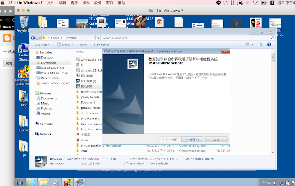Click the Blogger logo in the left window

point(7,38)
